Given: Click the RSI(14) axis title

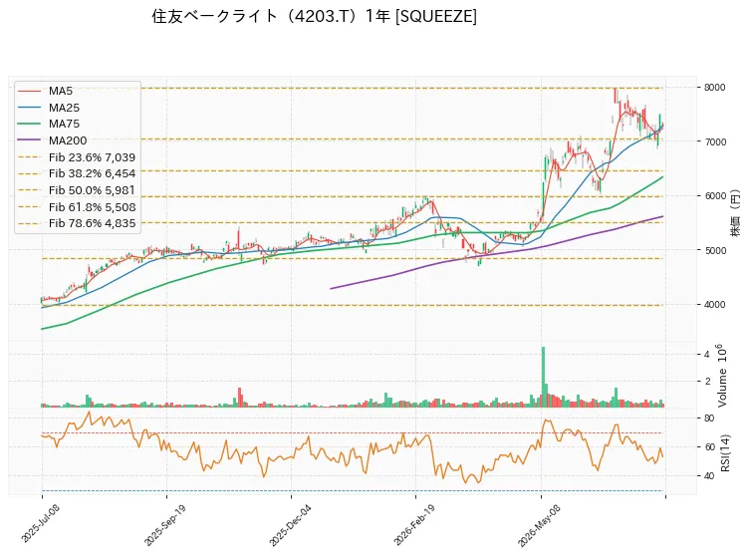Looking at the screenshot, I should [725, 452].
